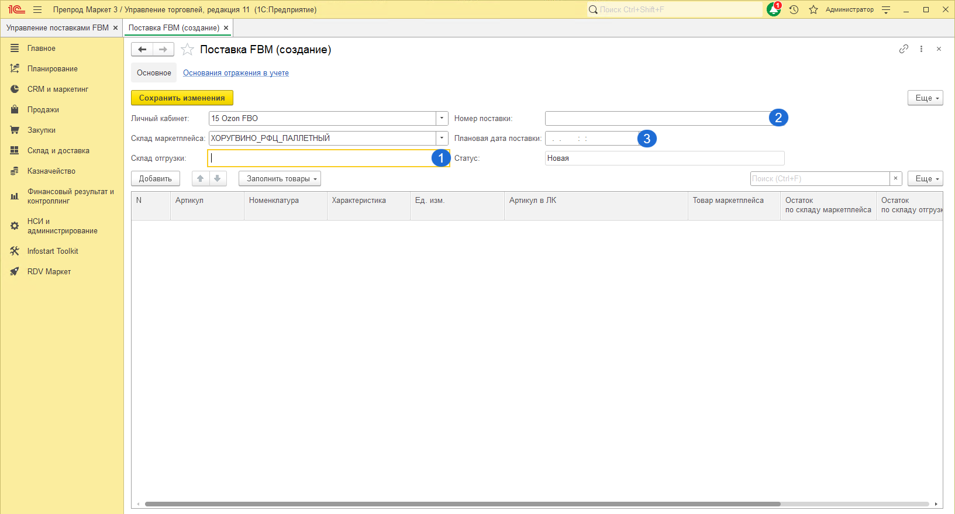The width and height of the screenshot is (955, 514).
Task: Click the Номер поставки input field
Action: 656,119
